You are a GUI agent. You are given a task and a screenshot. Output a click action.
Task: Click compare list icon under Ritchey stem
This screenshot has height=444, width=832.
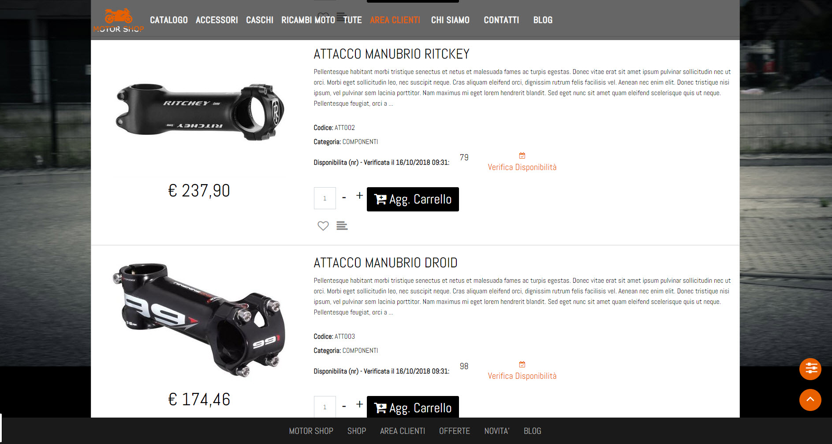click(342, 226)
